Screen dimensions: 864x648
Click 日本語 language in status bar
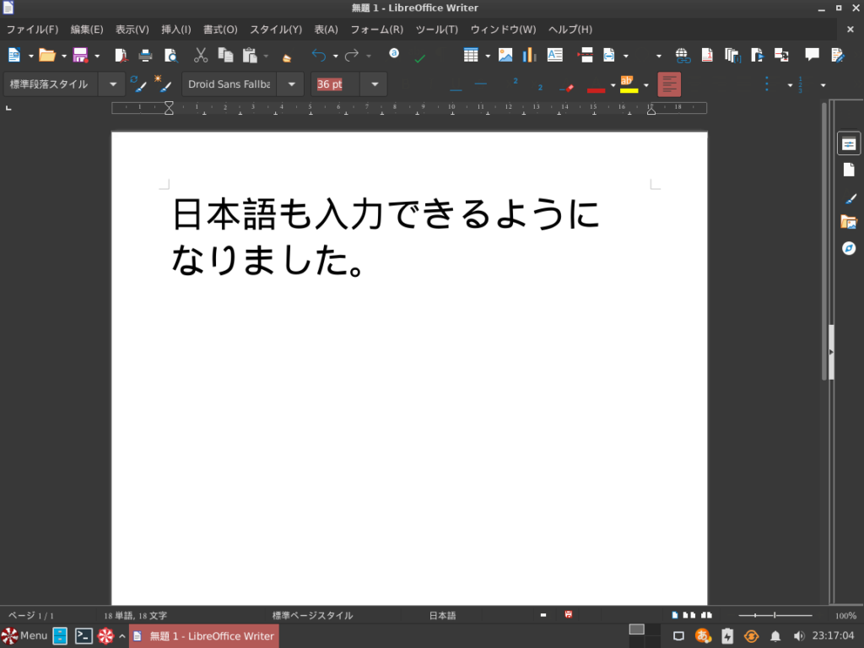(x=443, y=615)
